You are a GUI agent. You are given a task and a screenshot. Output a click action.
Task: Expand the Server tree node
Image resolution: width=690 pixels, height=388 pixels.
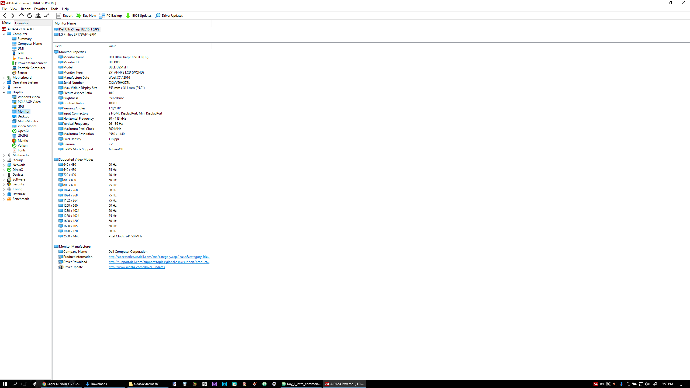click(4, 87)
